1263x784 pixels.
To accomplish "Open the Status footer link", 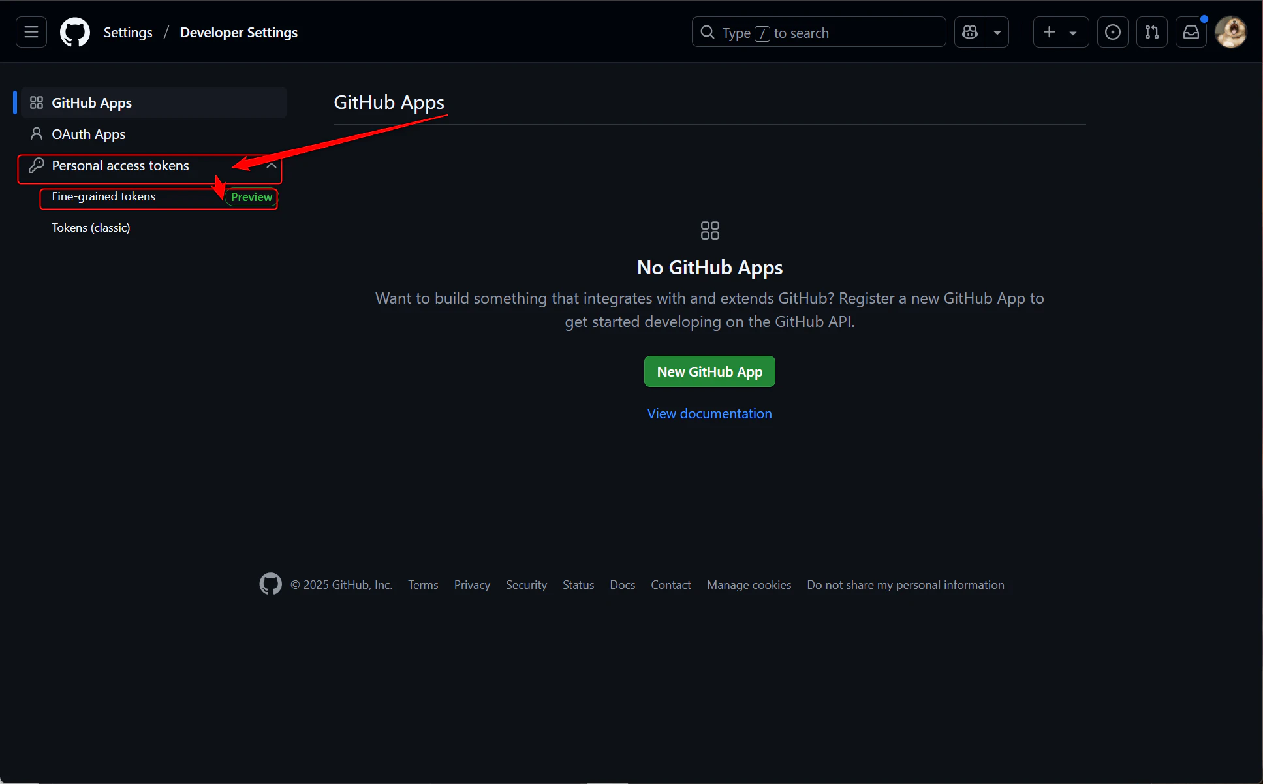I will click(578, 585).
